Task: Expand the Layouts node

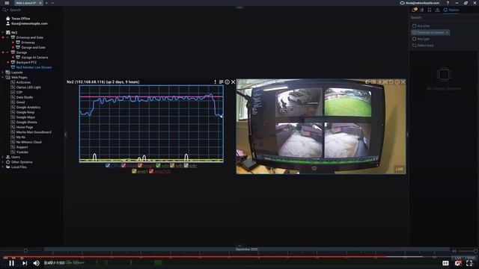Action: (x=3, y=72)
